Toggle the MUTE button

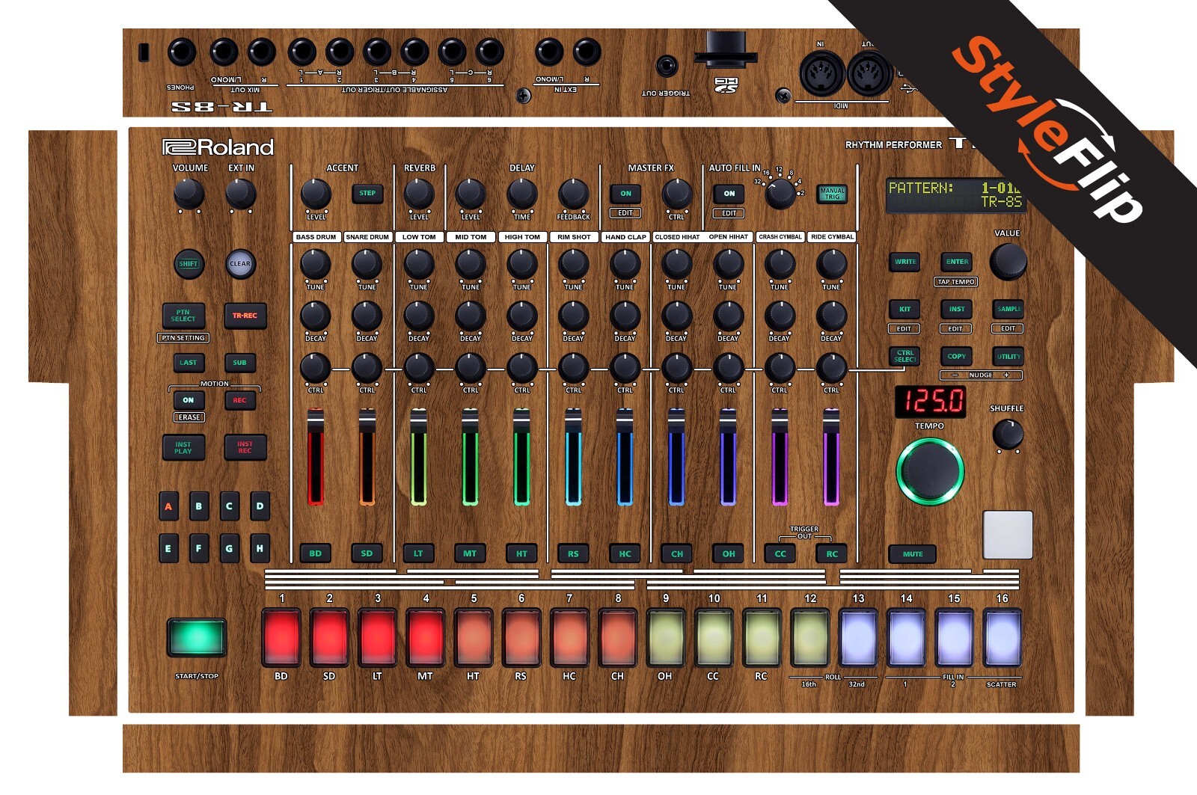tap(913, 554)
